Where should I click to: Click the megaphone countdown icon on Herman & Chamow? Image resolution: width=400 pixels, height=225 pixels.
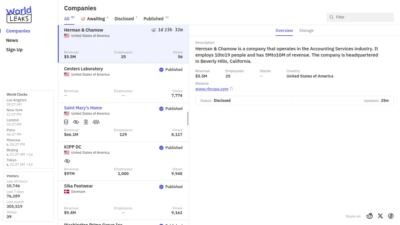click(153, 30)
